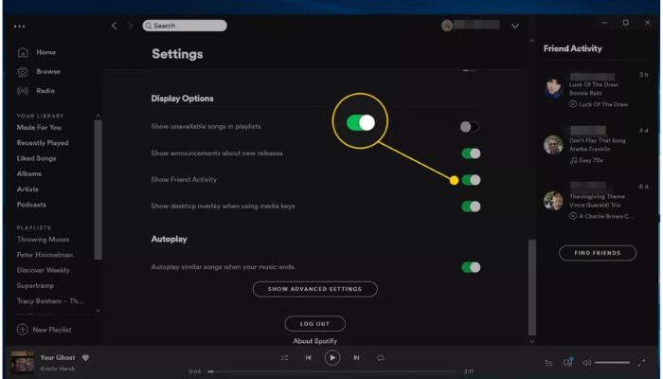Toggle Show announcements about new releases
Image resolution: width=663 pixels, height=379 pixels.
point(471,153)
